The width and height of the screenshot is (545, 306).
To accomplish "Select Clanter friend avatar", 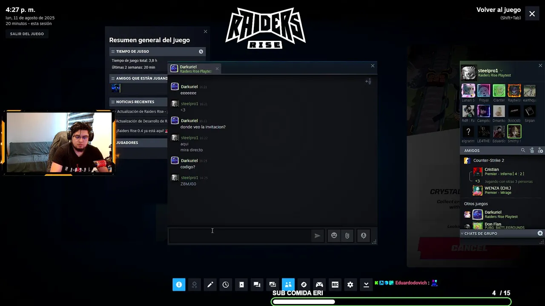I will [x=499, y=91].
